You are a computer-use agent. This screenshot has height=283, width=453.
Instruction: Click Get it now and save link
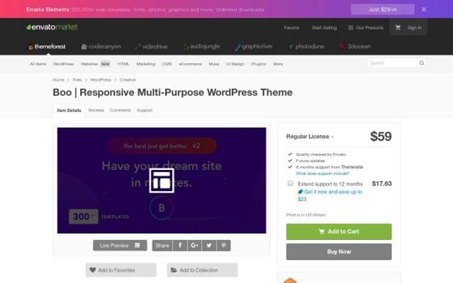point(330,195)
